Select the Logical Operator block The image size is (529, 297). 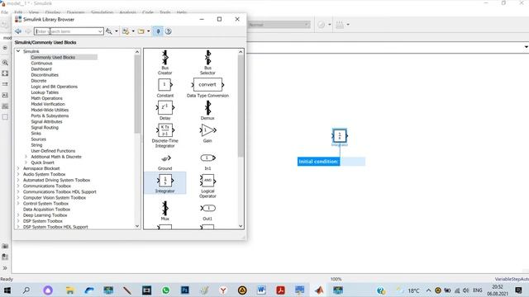[x=207, y=186]
